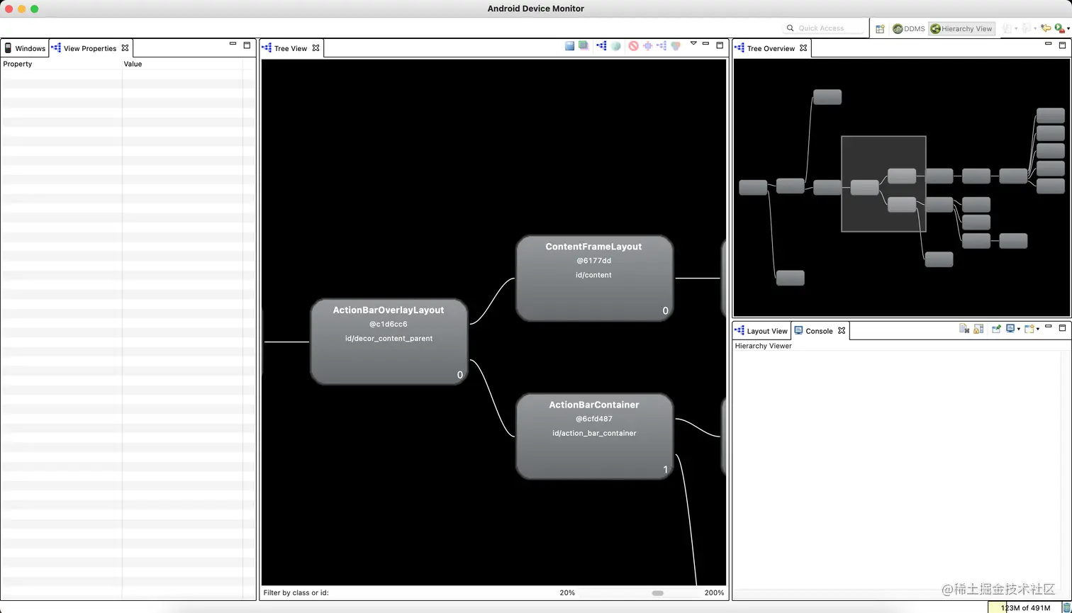This screenshot has width=1072, height=613.
Task: Click the 123M of 491M heap status
Action: (1024, 607)
